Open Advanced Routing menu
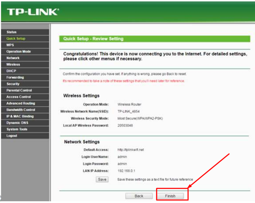The width and height of the screenshot is (255, 203). pos(25,103)
